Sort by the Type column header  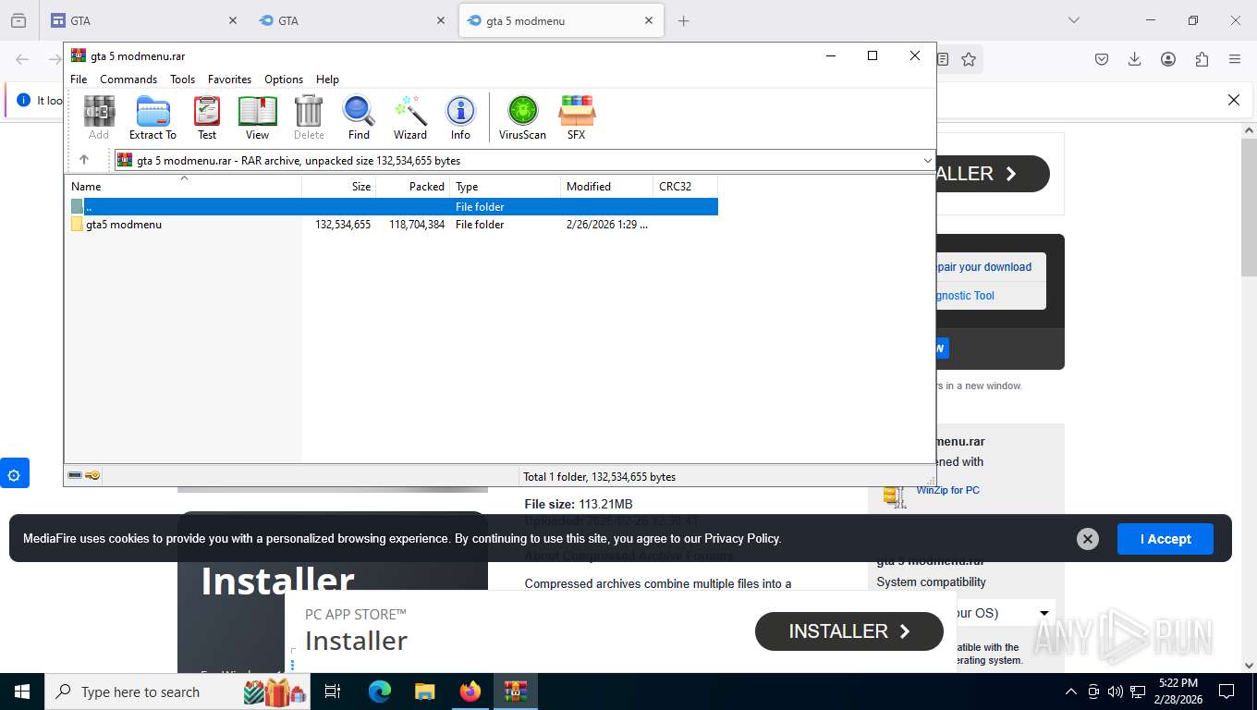pyautogui.click(x=506, y=187)
